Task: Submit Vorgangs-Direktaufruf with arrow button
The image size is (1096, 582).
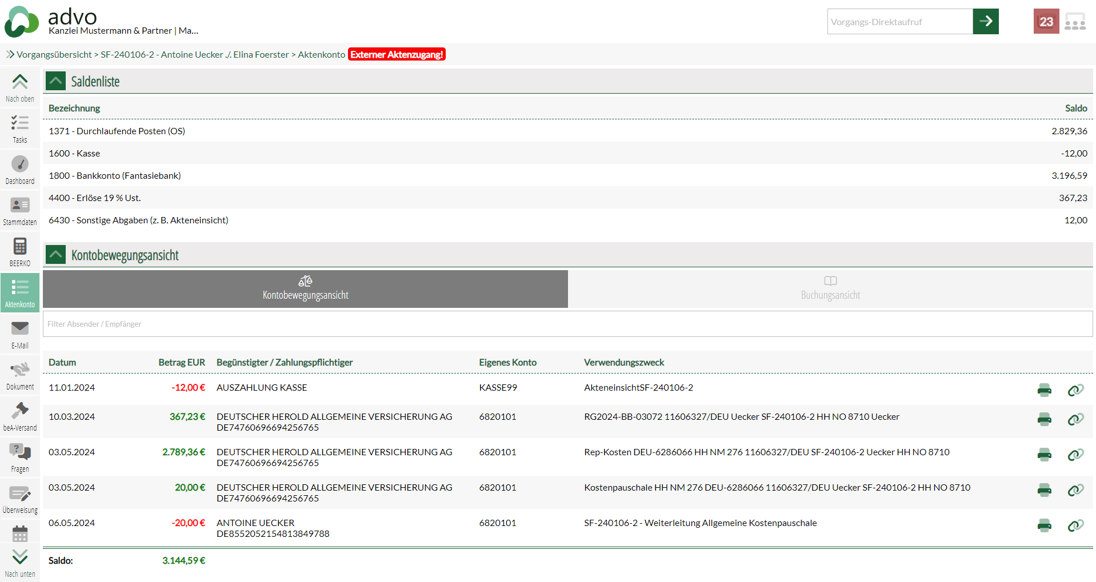Action: coord(985,22)
